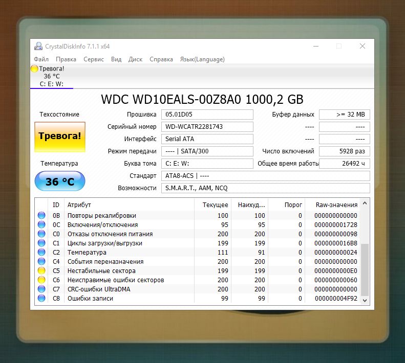Click the Прошивка field 05.01D05
Screen dimensions: 405x363
coord(207,115)
